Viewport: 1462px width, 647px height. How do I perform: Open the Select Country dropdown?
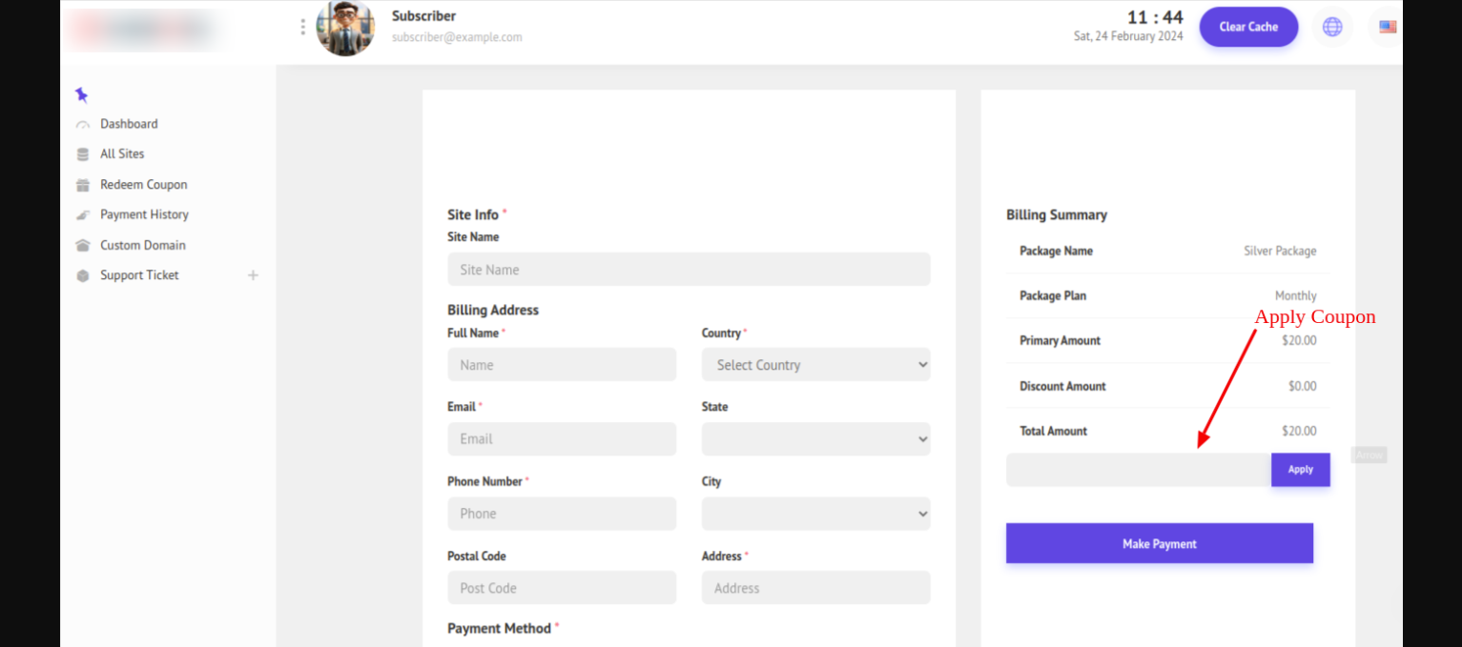[x=815, y=365]
